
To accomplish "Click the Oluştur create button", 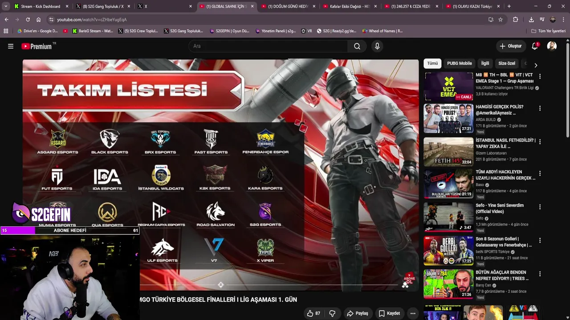I will [510, 46].
